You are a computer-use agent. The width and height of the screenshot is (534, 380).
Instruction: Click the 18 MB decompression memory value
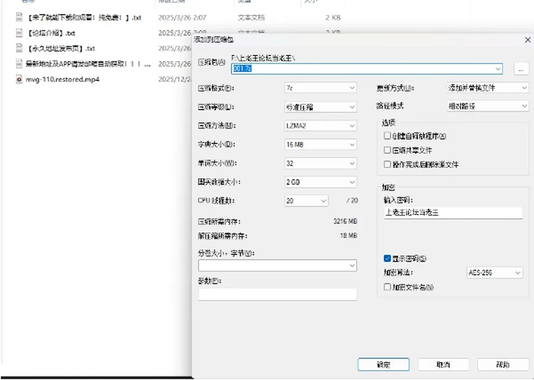[x=348, y=236]
